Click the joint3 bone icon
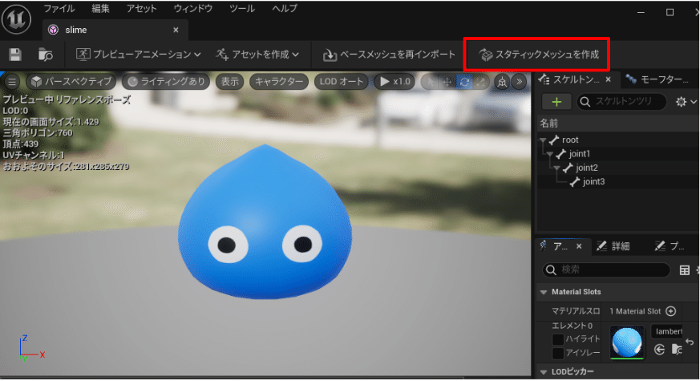 click(x=575, y=181)
